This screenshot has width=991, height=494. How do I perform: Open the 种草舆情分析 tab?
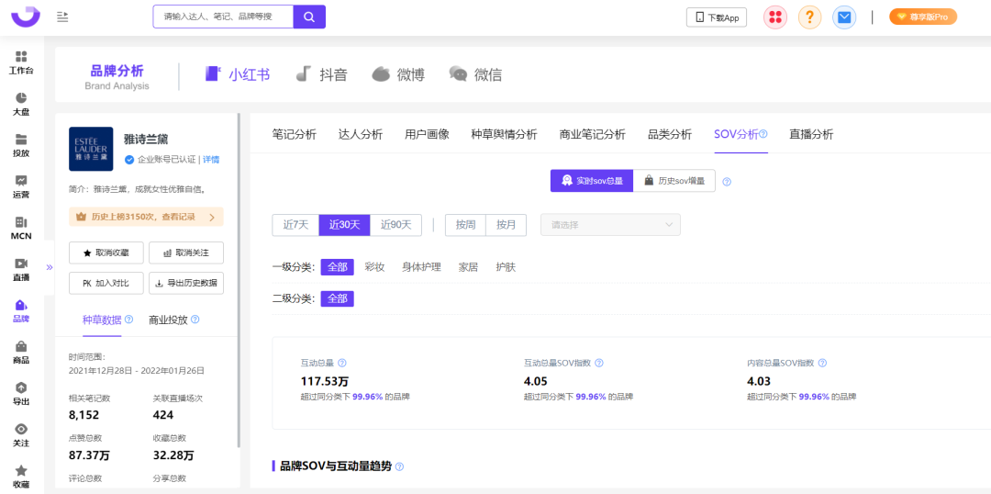coord(505,134)
